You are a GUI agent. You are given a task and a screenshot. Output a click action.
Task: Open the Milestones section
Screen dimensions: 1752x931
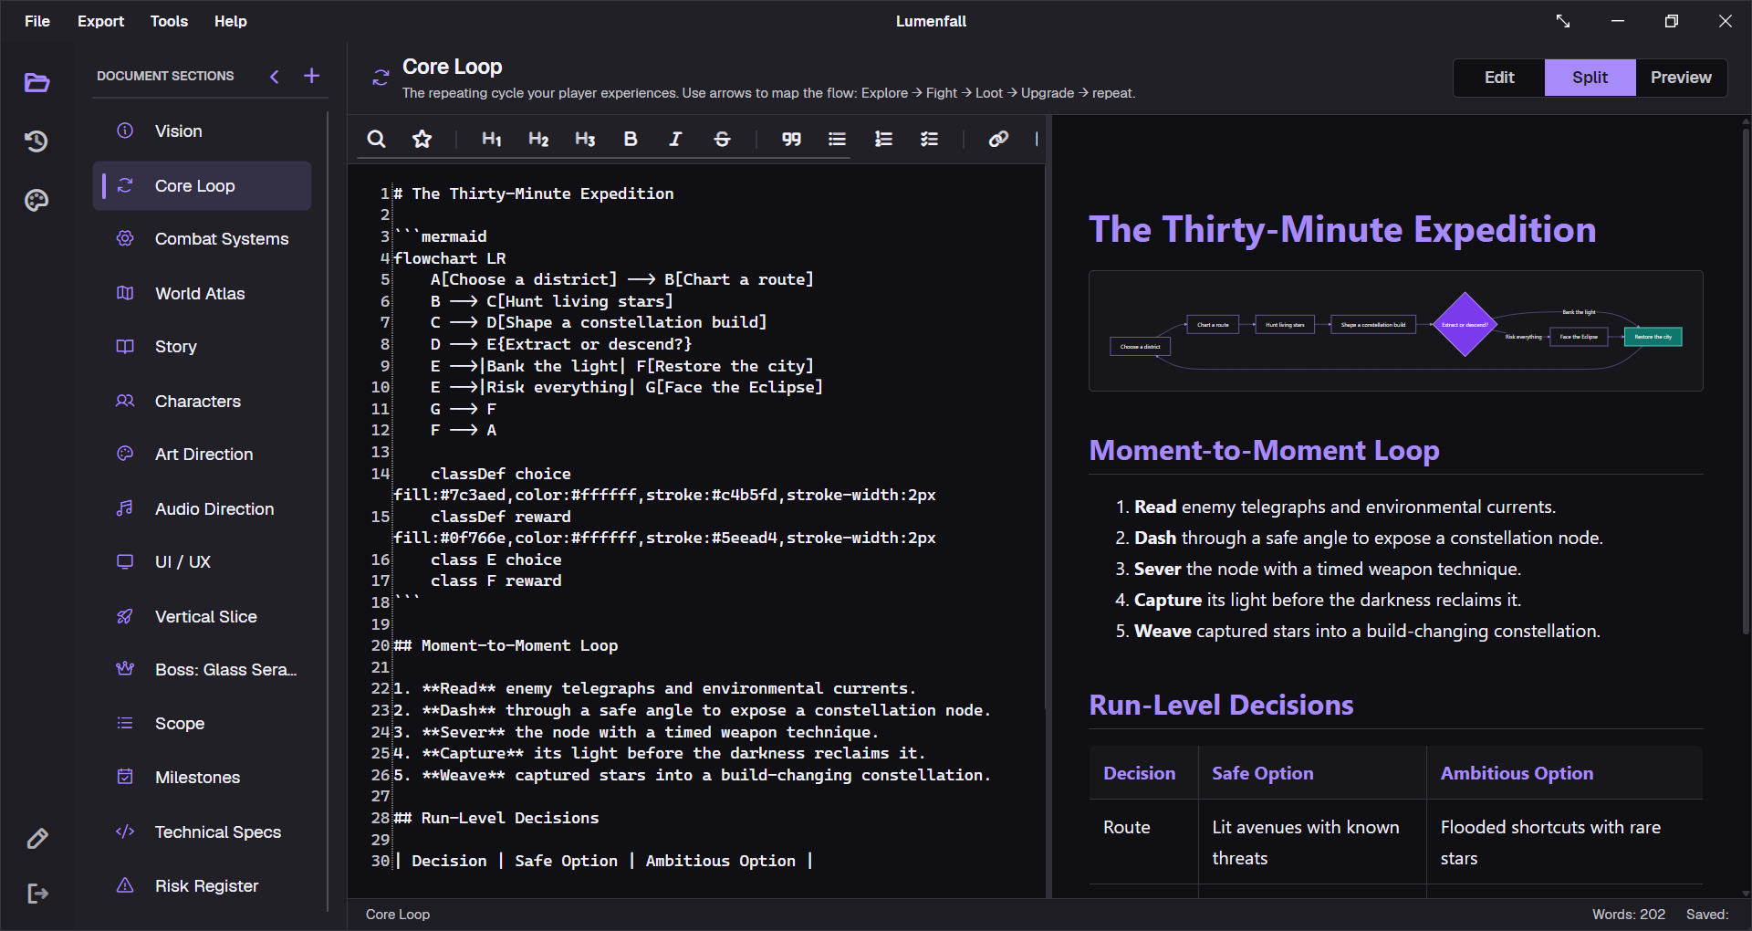(202, 778)
